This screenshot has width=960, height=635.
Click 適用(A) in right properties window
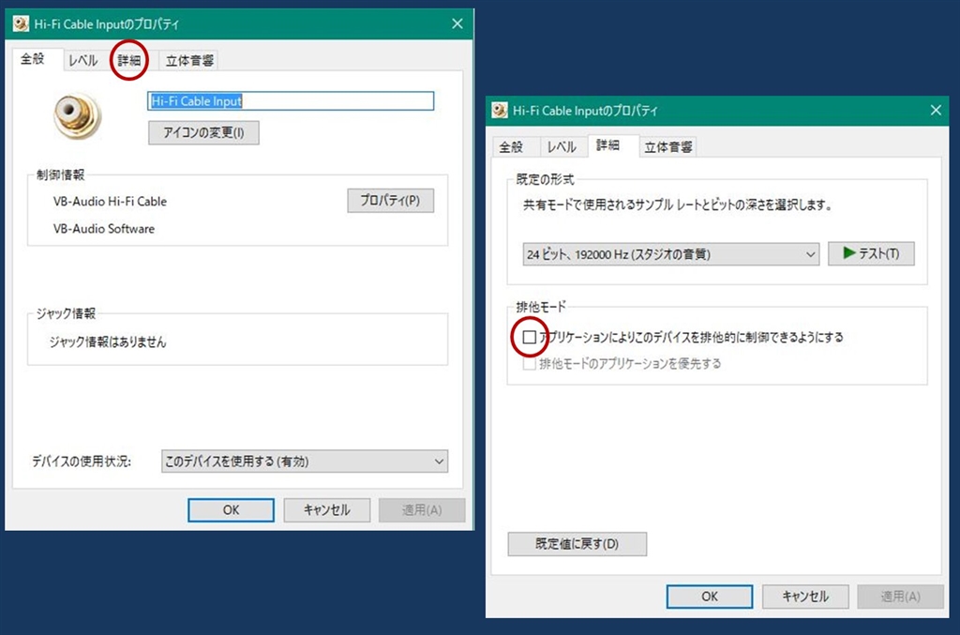901,597
